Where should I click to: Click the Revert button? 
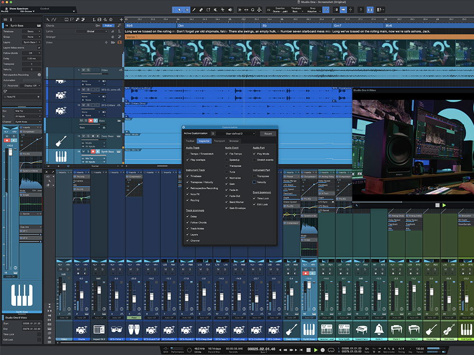268,134
